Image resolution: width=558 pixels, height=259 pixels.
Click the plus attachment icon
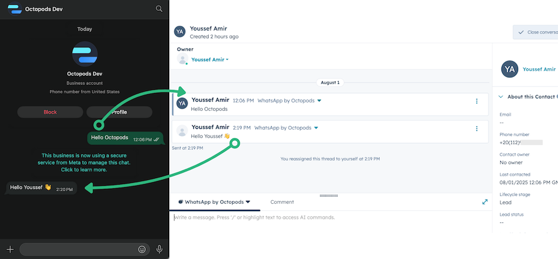click(10, 249)
